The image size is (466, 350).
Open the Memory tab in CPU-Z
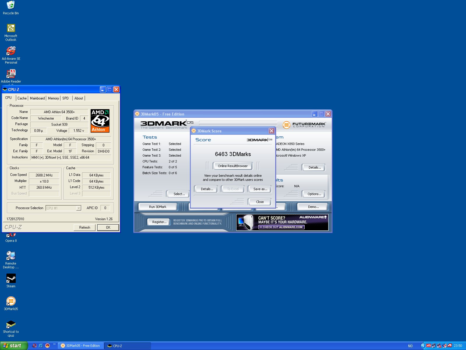click(53, 98)
